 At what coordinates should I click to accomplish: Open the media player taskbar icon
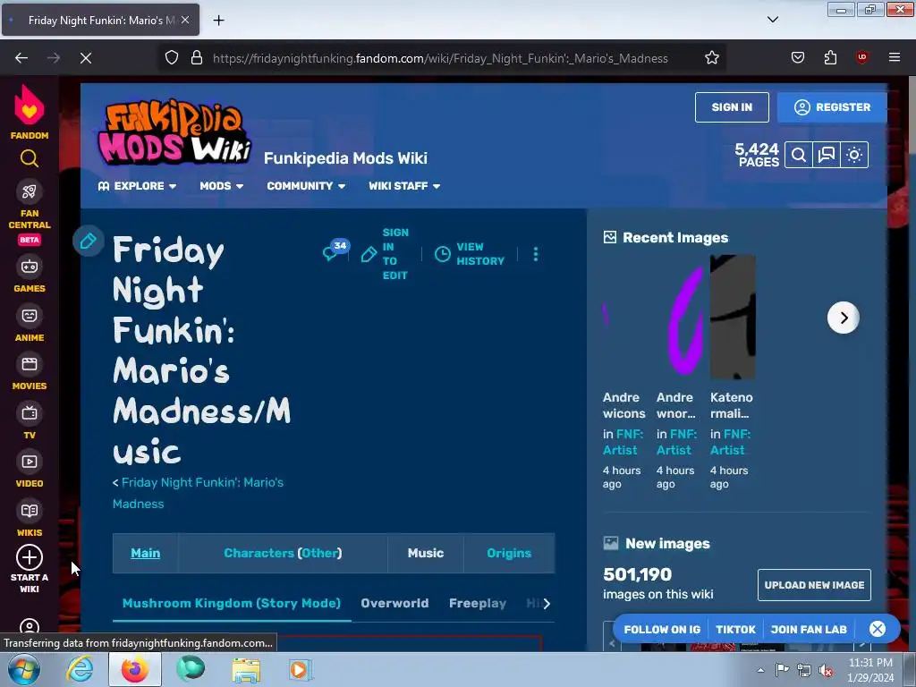pos(301,669)
